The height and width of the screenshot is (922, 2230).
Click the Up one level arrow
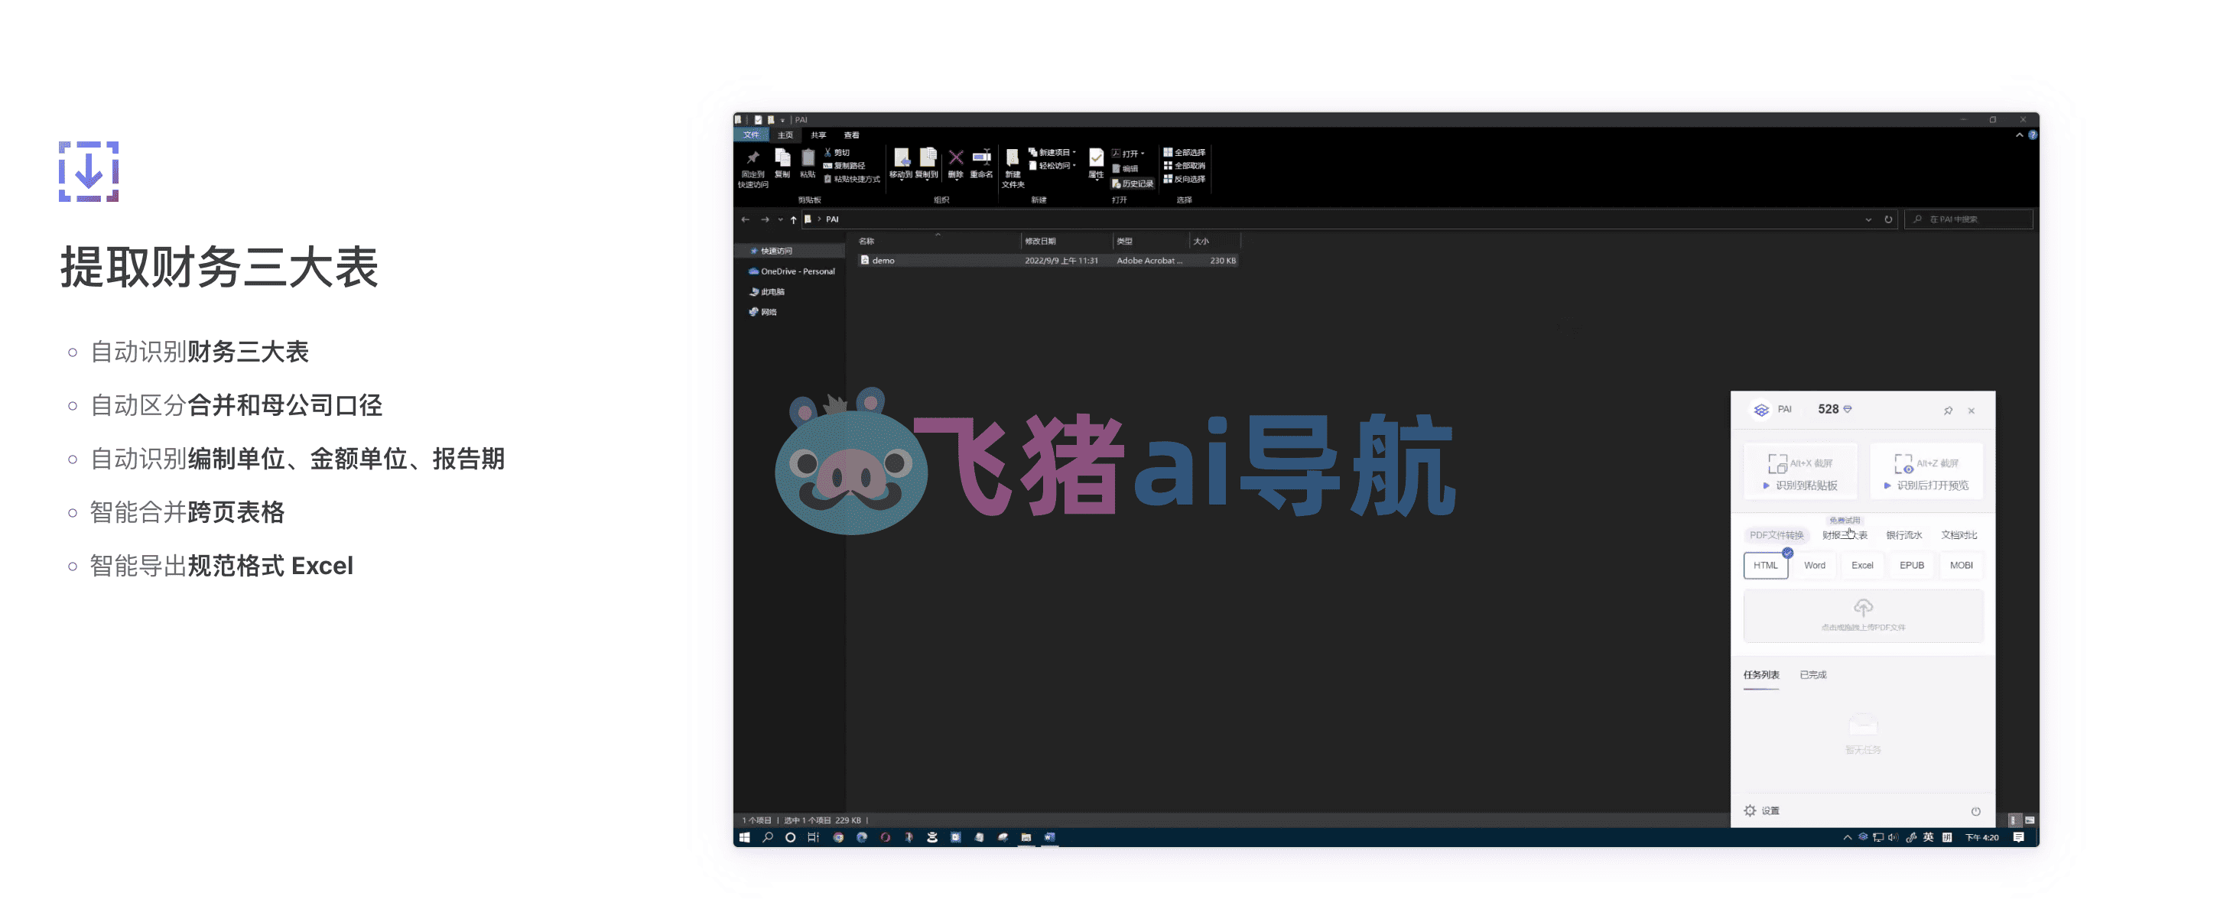pyautogui.click(x=793, y=219)
